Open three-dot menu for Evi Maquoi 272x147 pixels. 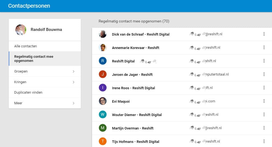point(264,101)
